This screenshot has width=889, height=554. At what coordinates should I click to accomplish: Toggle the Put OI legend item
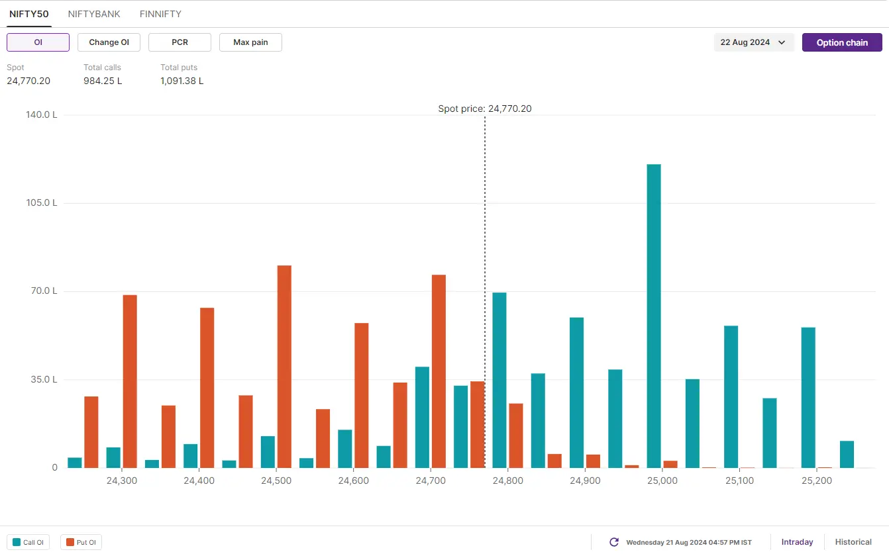pos(81,542)
